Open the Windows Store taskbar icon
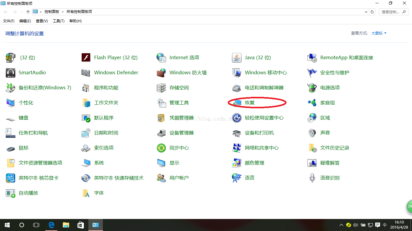 click(81, 225)
